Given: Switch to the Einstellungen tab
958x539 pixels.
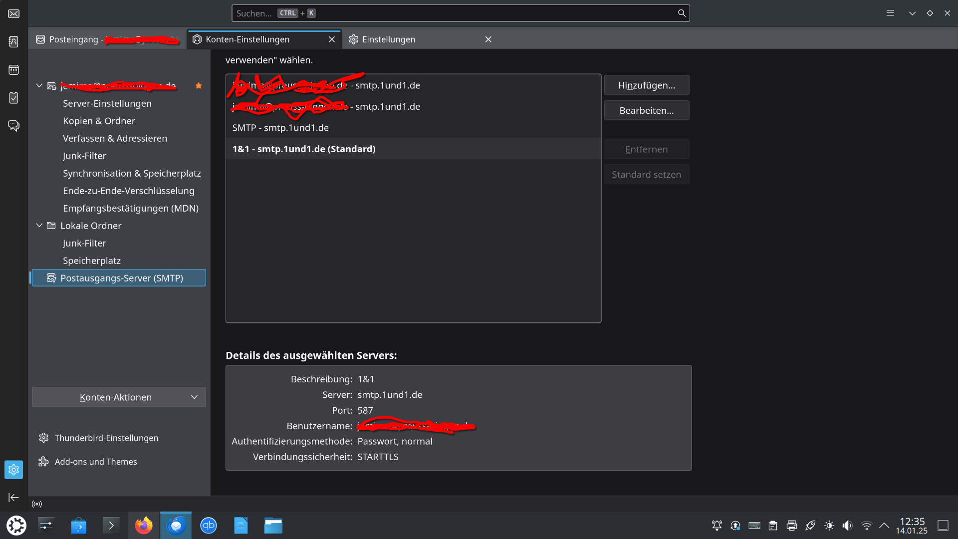Looking at the screenshot, I should click(x=389, y=39).
